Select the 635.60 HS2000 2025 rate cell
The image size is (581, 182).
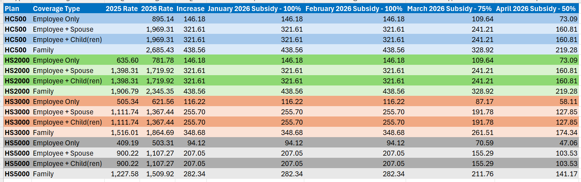point(127,60)
